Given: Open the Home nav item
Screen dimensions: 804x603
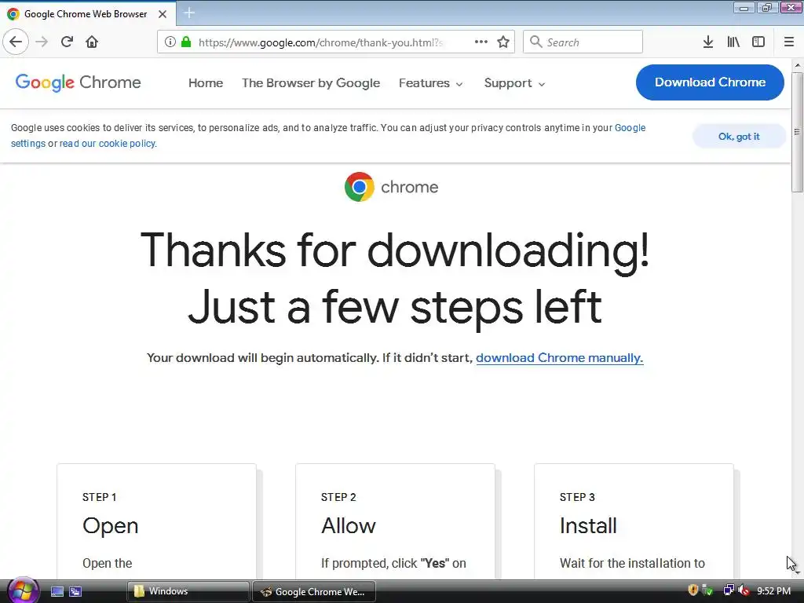Looking at the screenshot, I should tap(206, 82).
